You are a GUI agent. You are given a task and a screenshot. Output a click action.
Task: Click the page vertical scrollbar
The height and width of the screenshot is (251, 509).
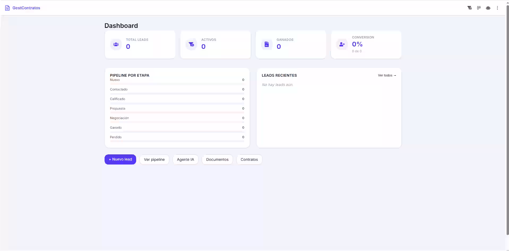507,119
